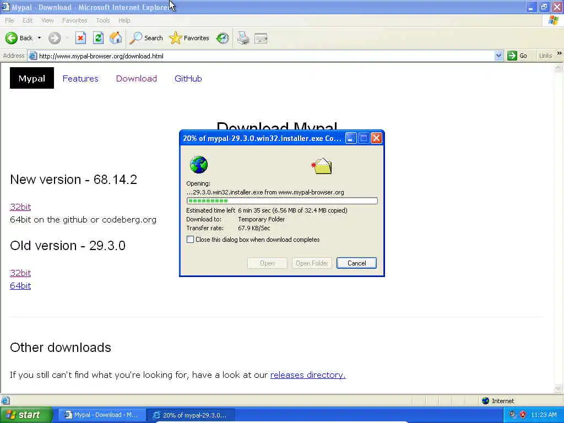Click the Mypal logo tab
Viewport: 564px width, 423px height.
[31, 78]
